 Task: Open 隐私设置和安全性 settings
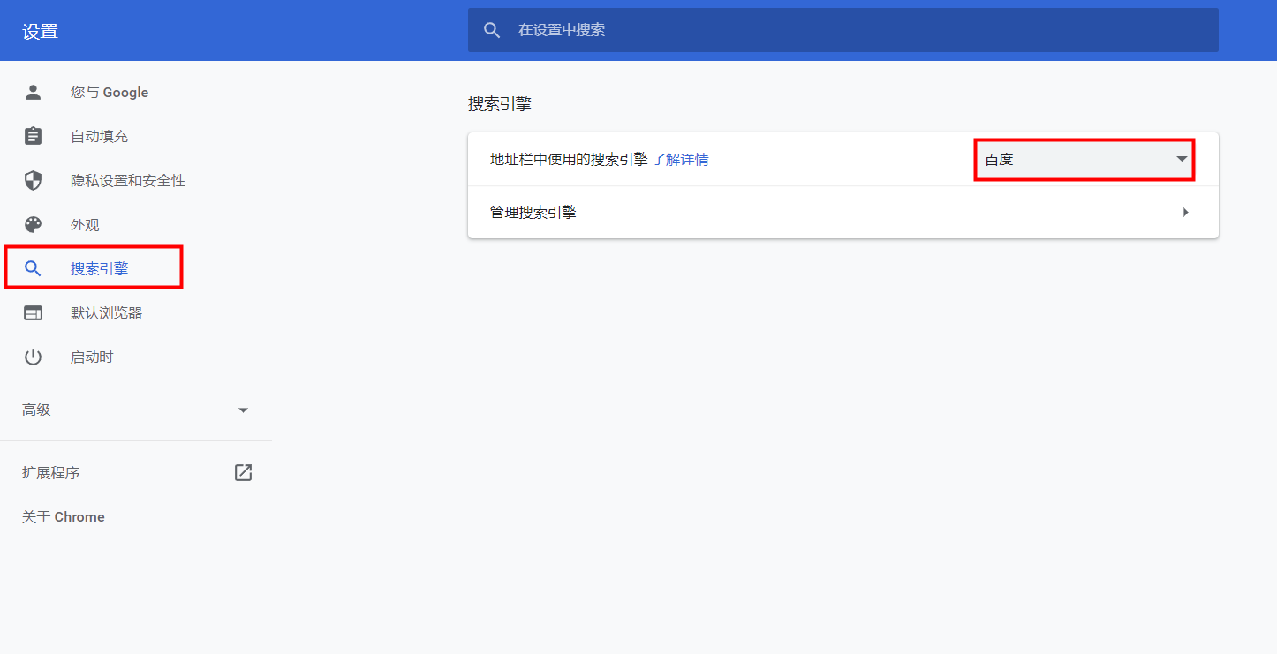point(128,180)
